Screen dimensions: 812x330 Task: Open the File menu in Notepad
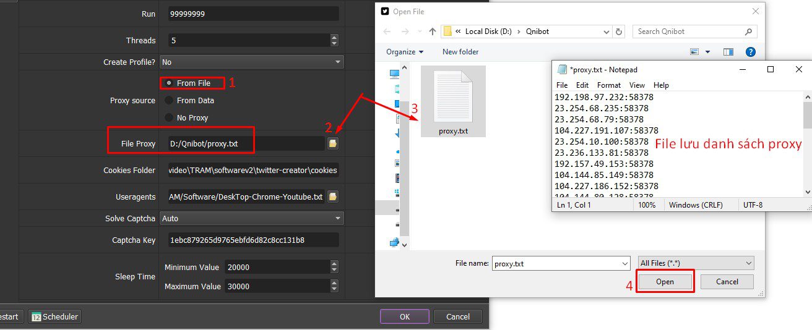tap(562, 85)
